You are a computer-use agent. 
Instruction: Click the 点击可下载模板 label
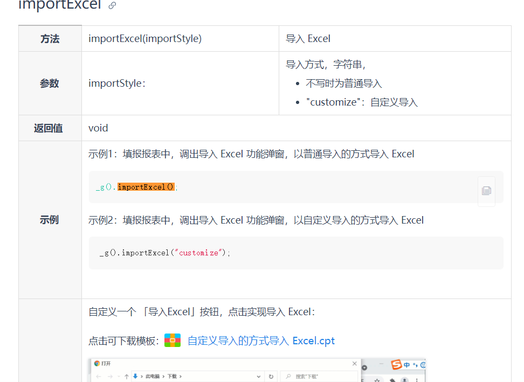(x=123, y=341)
